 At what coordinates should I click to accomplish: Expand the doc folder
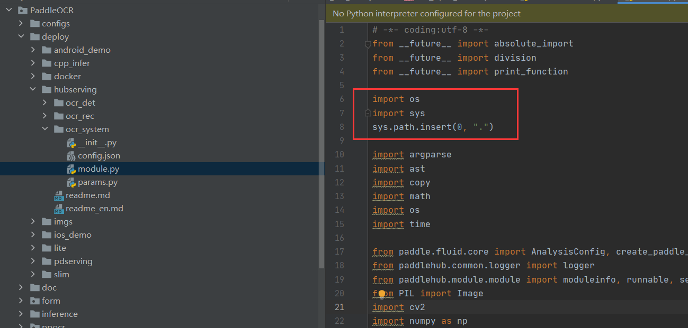point(21,287)
